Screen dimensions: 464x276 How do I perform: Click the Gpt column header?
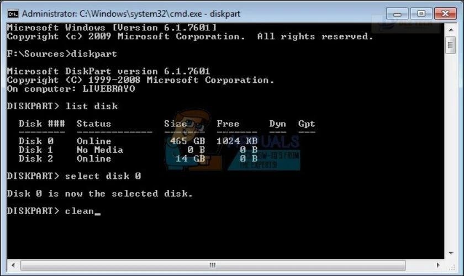pyautogui.click(x=307, y=124)
